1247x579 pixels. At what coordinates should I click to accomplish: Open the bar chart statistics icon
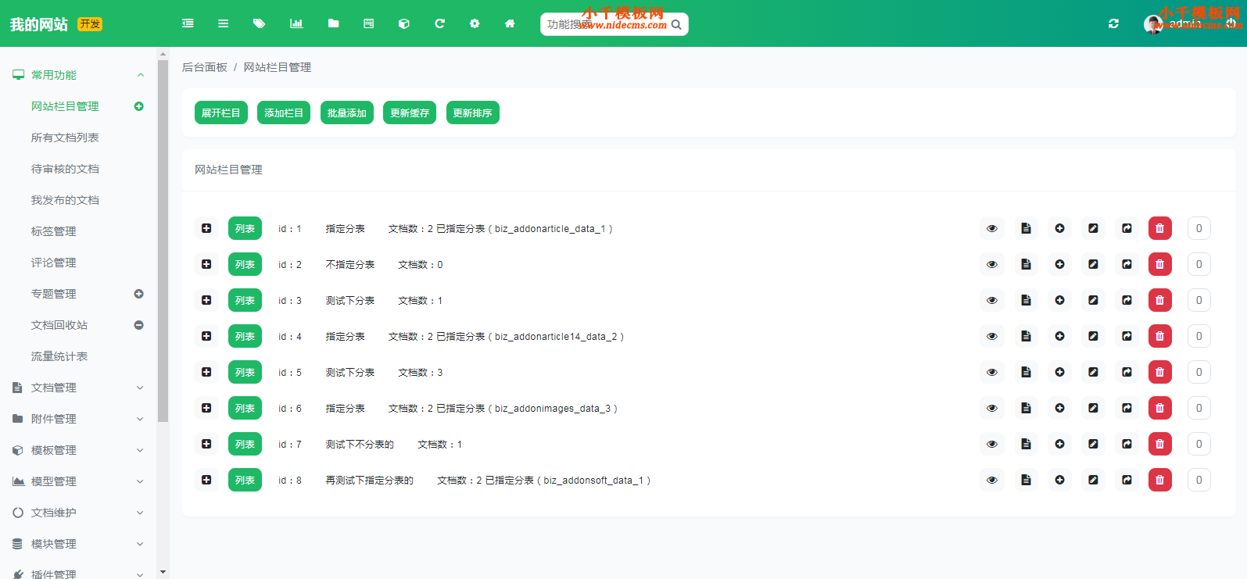(x=296, y=23)
